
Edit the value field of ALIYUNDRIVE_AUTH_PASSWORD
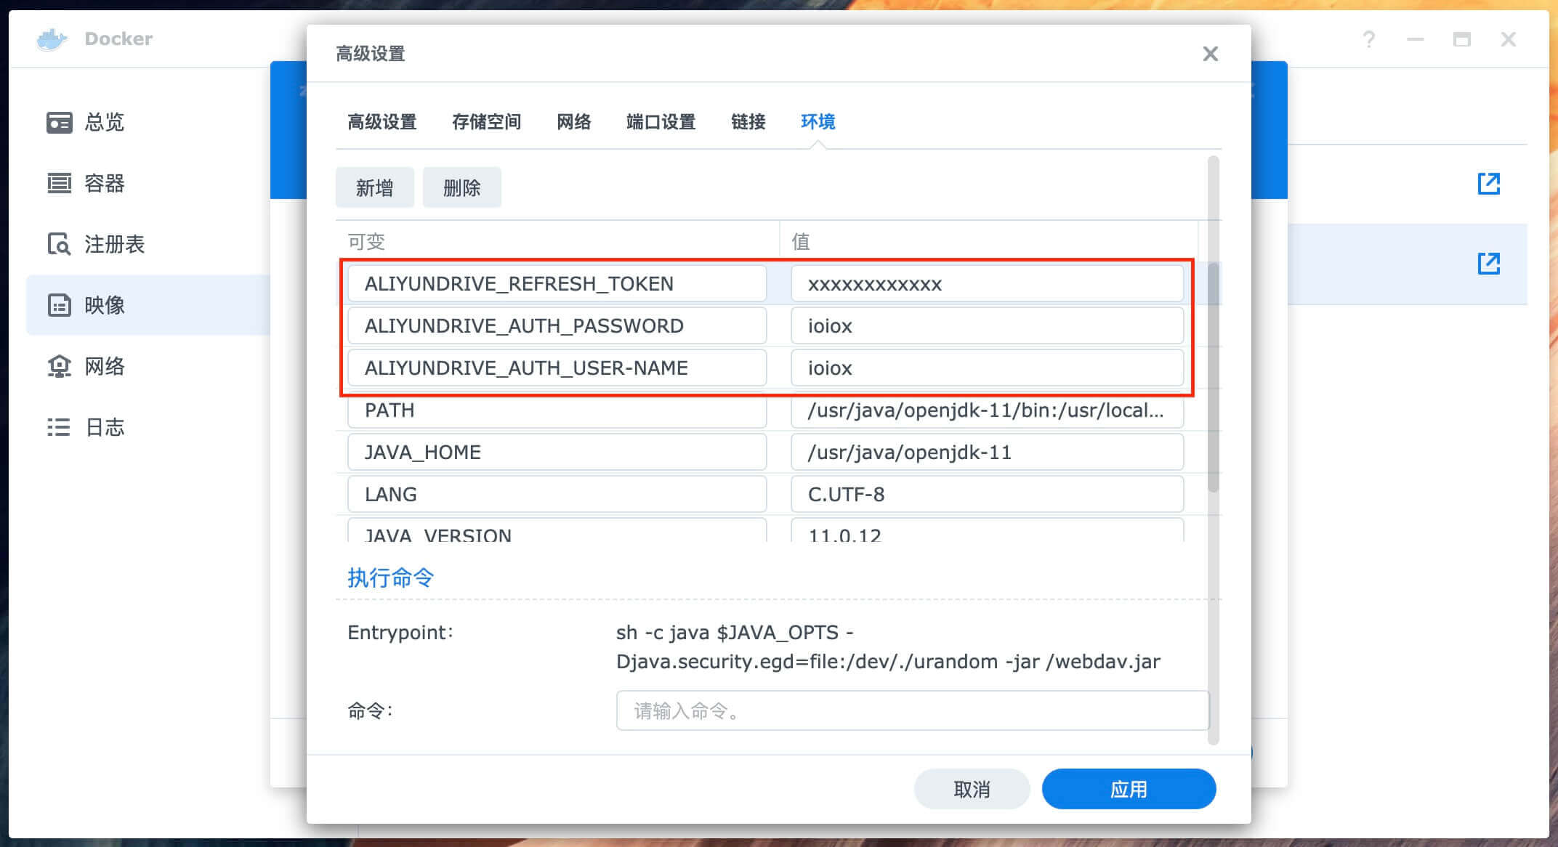[988, 325]
